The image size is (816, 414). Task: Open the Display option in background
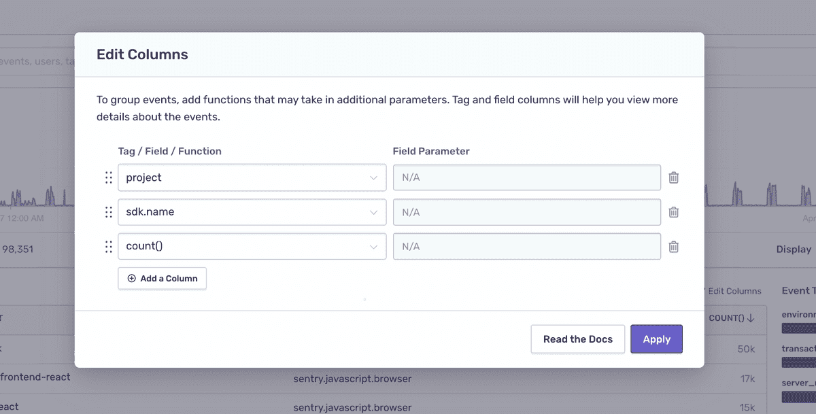[x=794, y=249]
